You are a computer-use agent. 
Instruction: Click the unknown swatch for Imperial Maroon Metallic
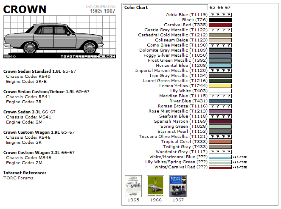click(x=220, y=71)
